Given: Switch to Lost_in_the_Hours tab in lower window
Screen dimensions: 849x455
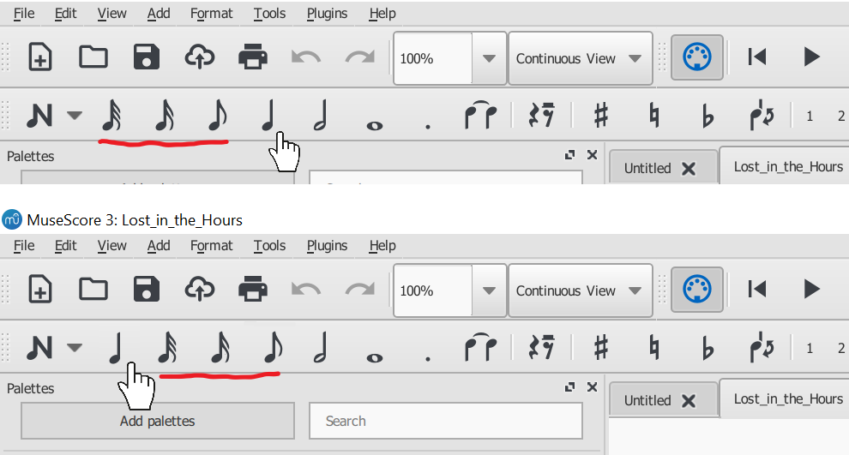Looking at the screenshot, I should [x=788, y=398].
